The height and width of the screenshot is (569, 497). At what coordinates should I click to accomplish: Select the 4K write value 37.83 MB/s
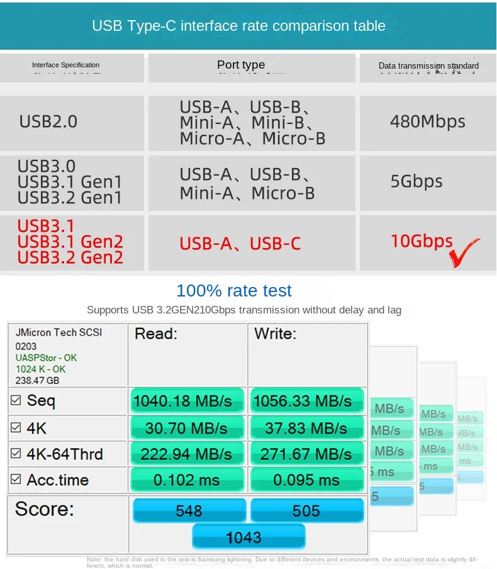click(306, 428)
